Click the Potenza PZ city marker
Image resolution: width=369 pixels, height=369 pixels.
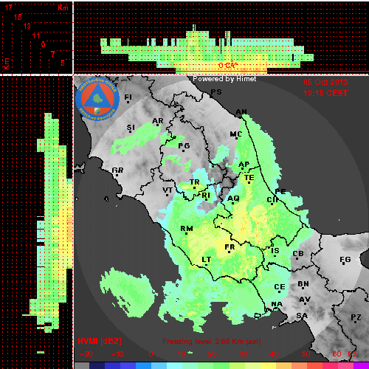click(x=356, y=318)
